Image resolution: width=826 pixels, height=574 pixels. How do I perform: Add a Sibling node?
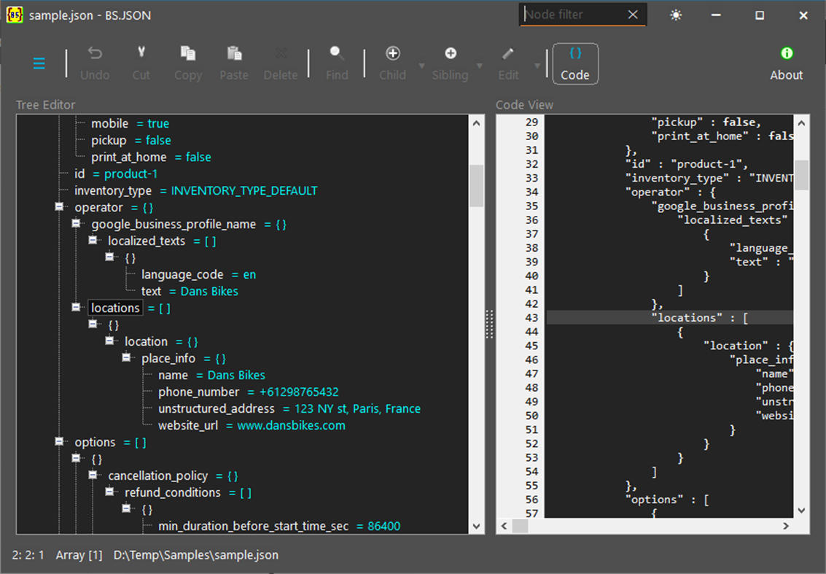tap(450, 63)
